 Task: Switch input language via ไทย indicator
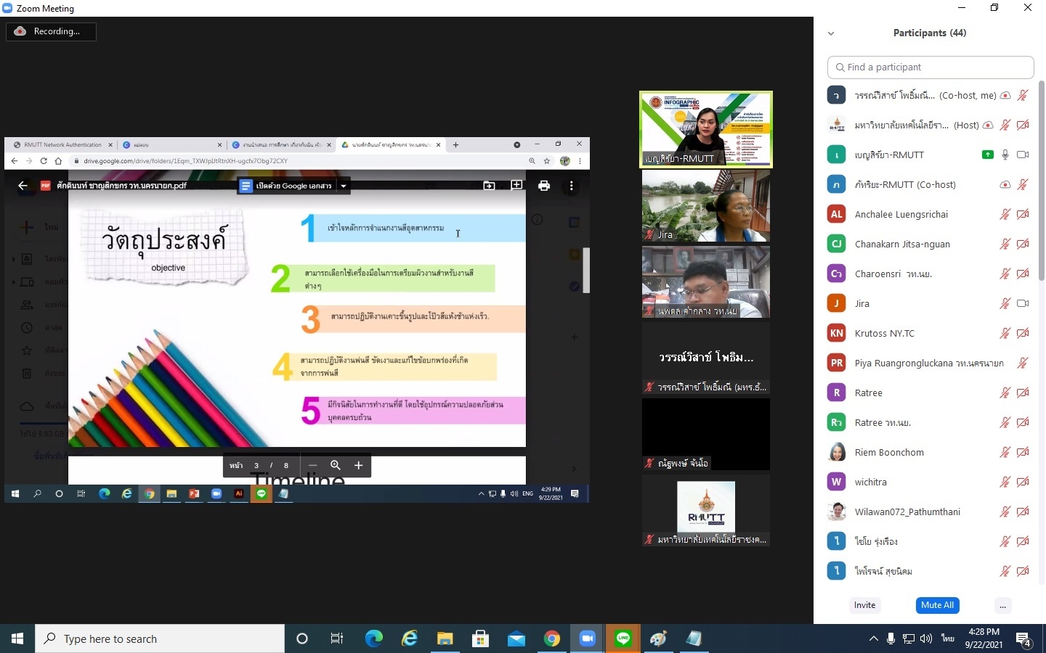[x=948, y=638]
